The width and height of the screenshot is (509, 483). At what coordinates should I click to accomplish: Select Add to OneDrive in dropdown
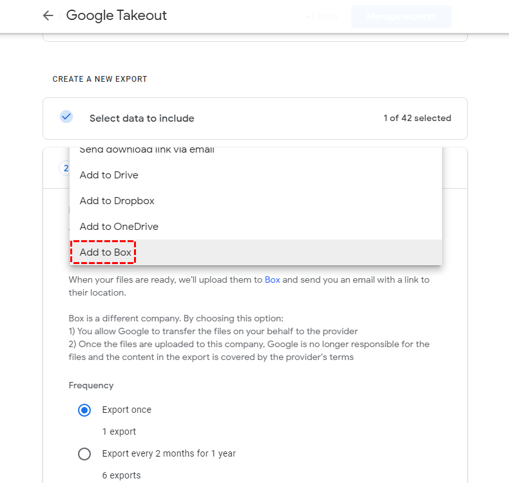coord(119,227)
